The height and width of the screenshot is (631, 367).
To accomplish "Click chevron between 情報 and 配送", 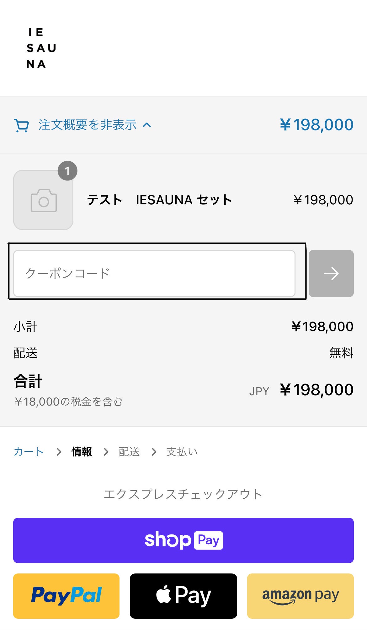I will [x=106, y=452].
